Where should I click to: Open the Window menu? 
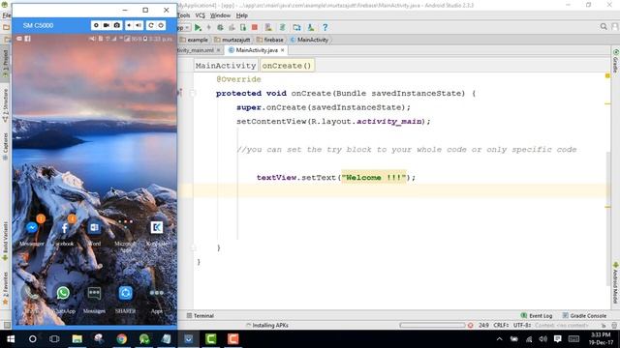pos(220,15)
